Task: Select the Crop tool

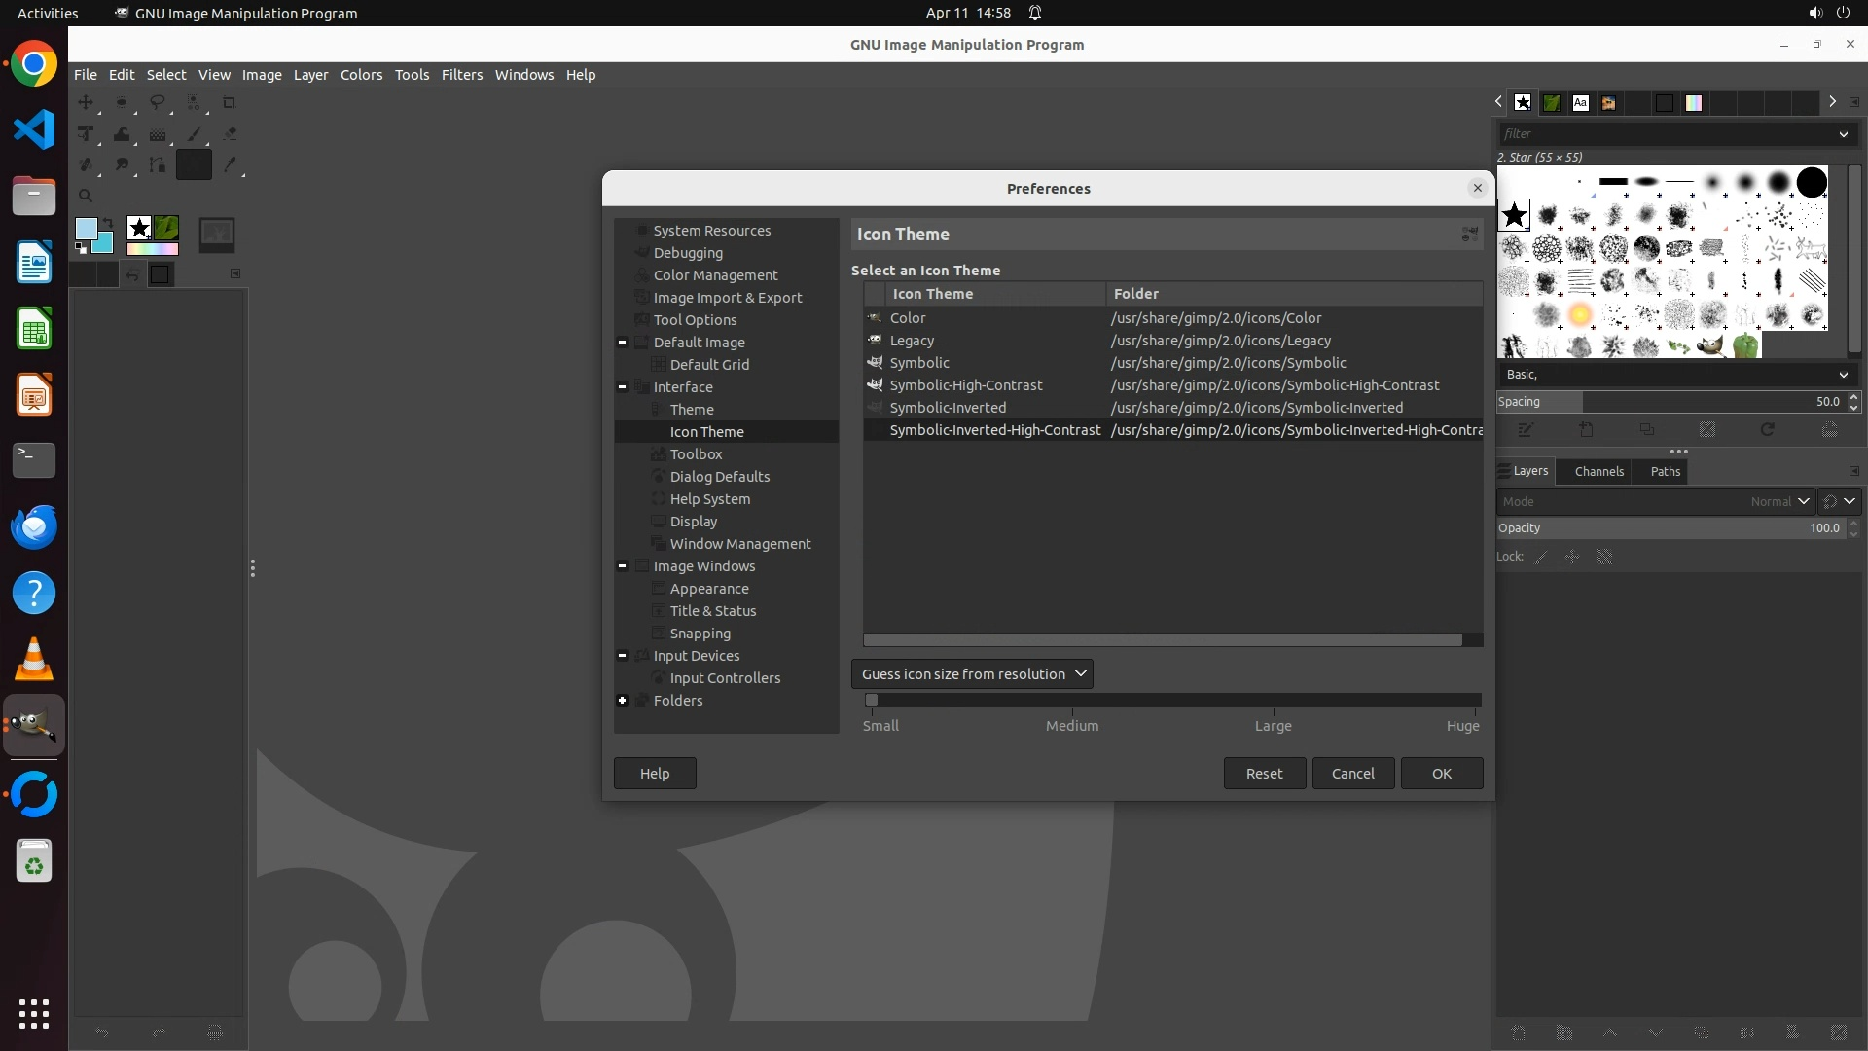Action: (x=230, y=102)
